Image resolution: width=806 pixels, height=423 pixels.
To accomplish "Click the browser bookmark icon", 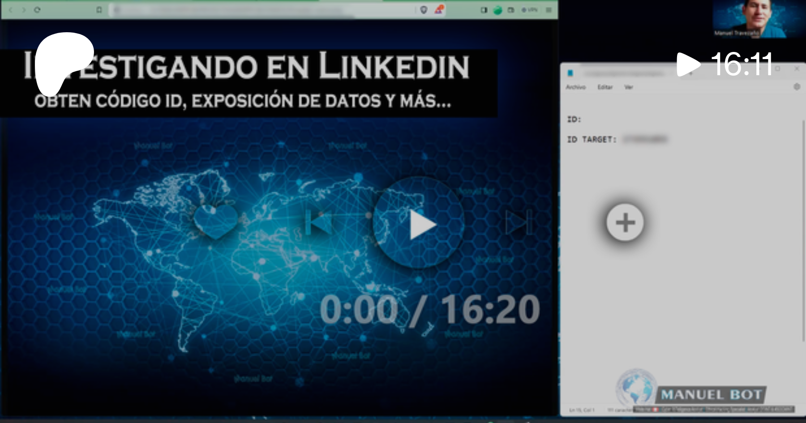I will [x=99, y=9].
